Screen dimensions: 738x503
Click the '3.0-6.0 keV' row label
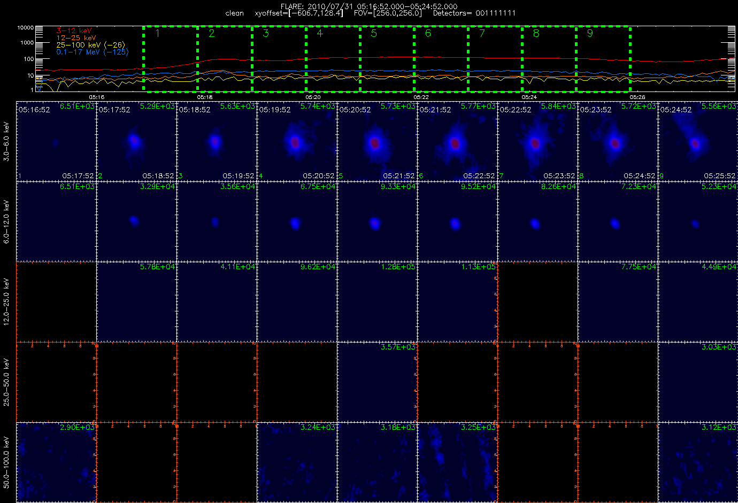point(6,141)
